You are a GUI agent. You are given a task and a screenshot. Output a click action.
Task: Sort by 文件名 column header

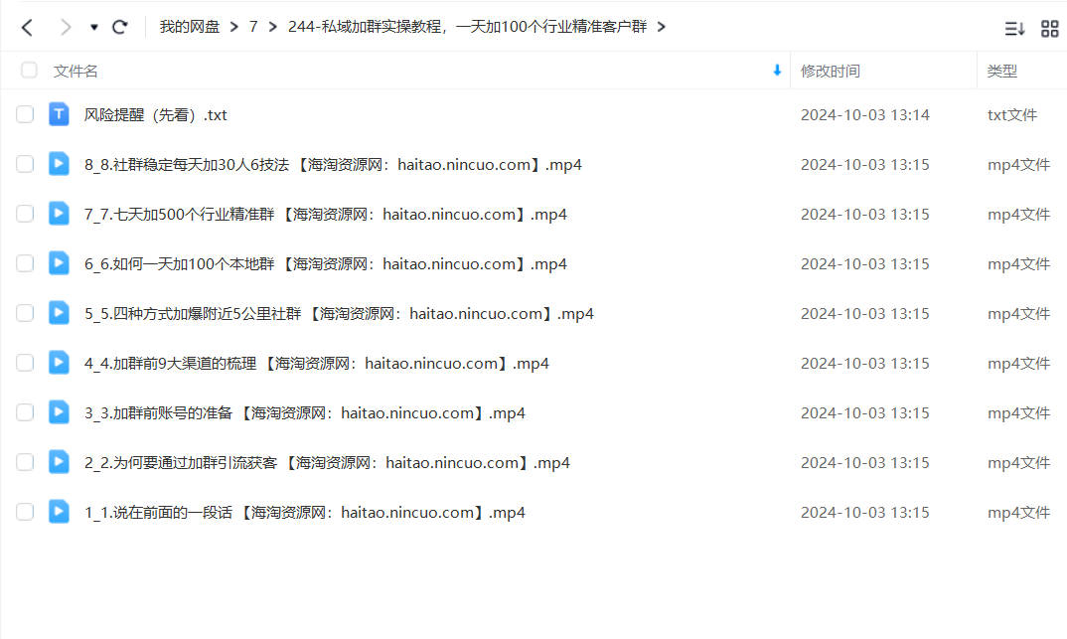pos(76,71)
